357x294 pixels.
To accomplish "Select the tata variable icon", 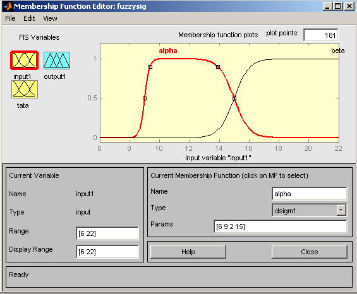I will pos(25,90).
